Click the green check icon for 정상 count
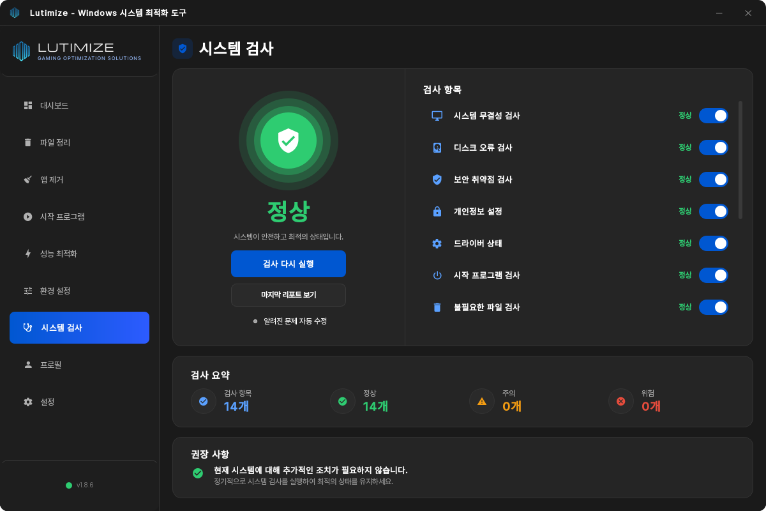The width and height of the screenshot is (766, 511). click(x=343, y=401)
